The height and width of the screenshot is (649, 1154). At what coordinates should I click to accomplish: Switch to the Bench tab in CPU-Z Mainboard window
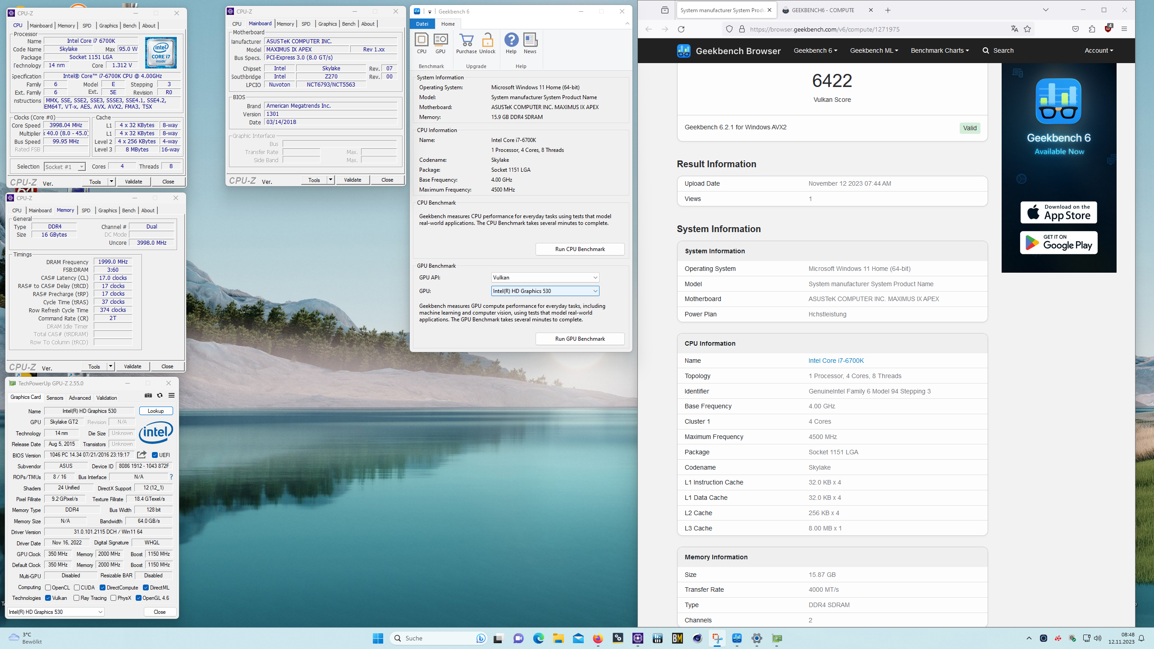coord(348,24)
